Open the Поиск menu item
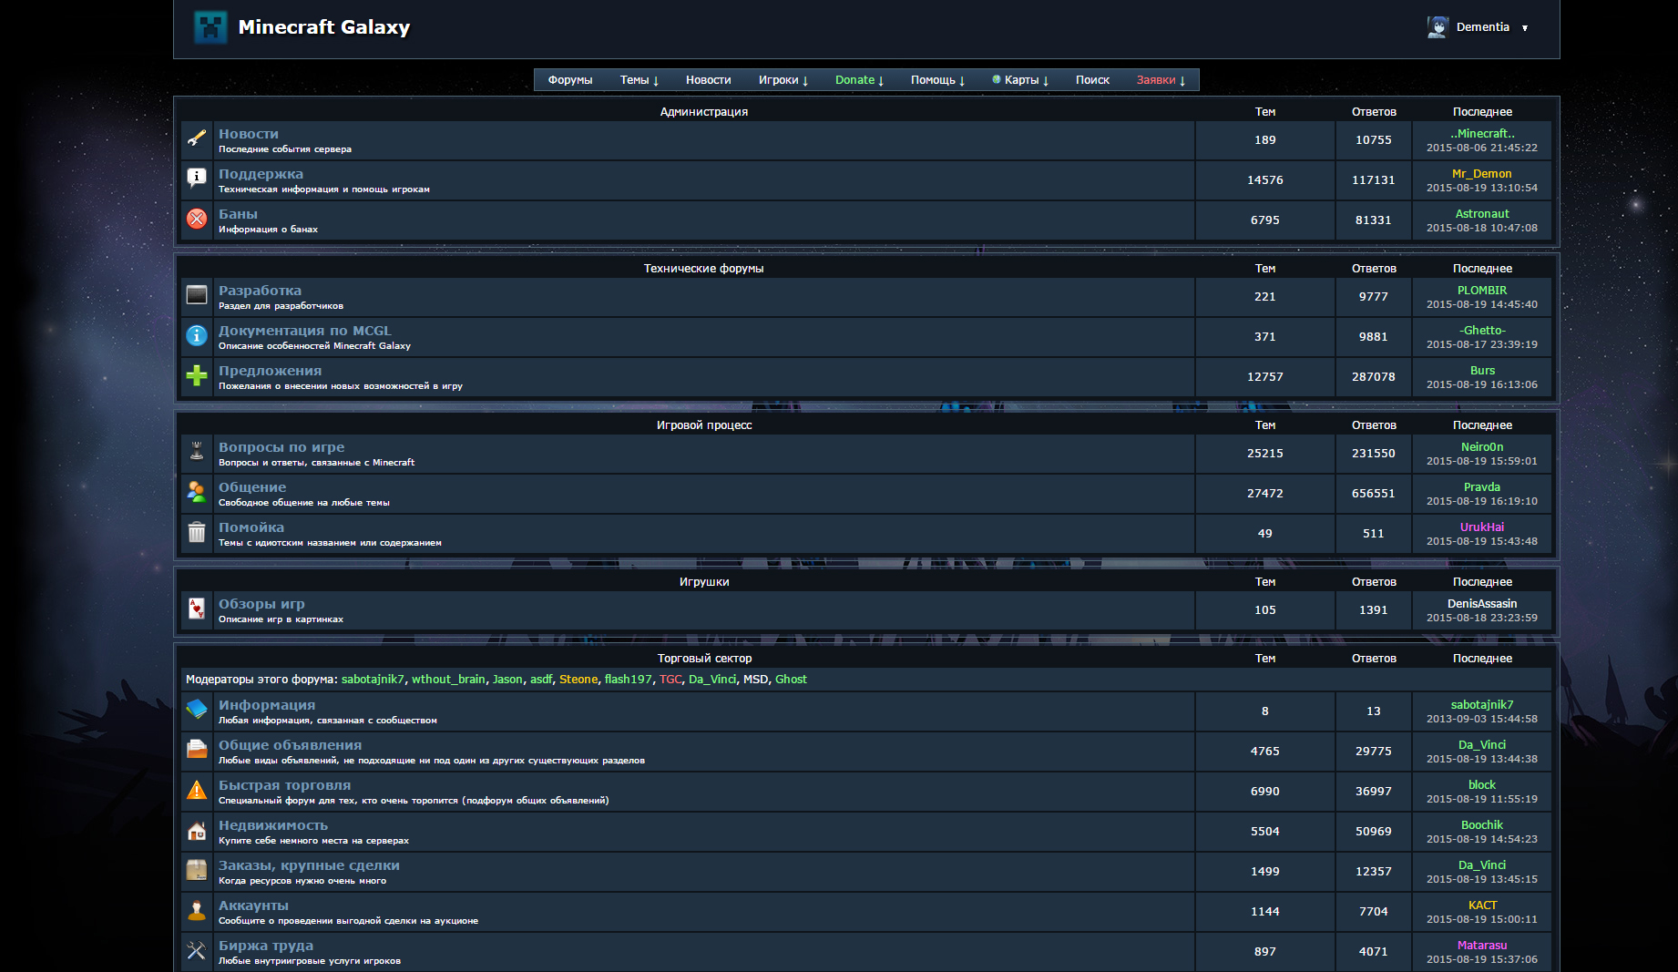This screenshot has height=972, width=1678. 1092,80
